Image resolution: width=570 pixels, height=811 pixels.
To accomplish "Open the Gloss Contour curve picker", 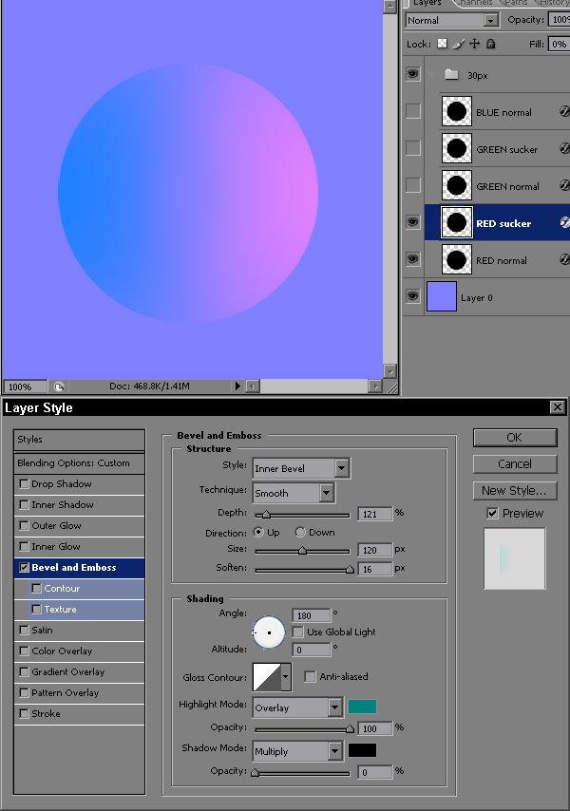I will pos(272,677).
